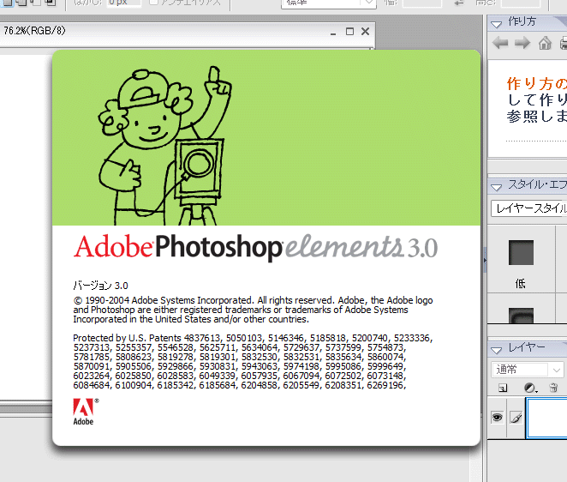Go back in the 作り方 panel
567x482 pixels.
(x=500, y=43)
